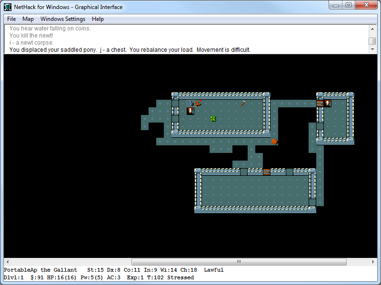Click the staircase tile below the knight
The width and height of the screenshot is (381, 285).
[190, 111]
